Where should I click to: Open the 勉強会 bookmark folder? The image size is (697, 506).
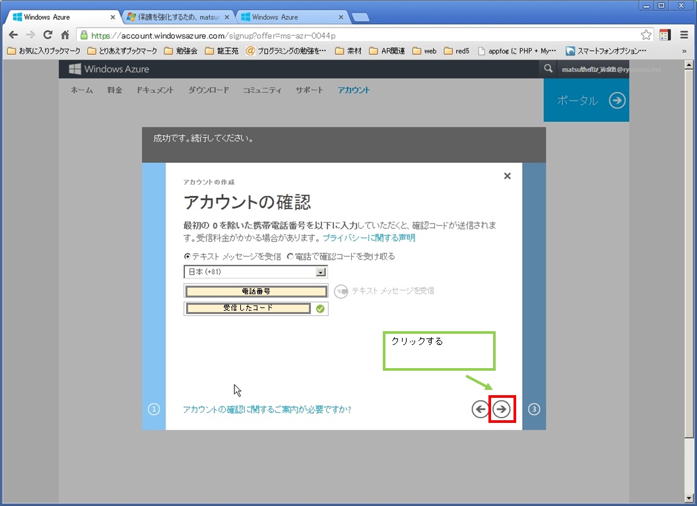pos(181,51)
